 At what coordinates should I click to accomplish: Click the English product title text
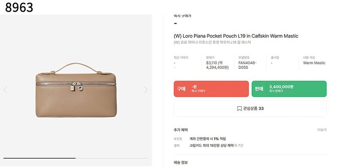click(x=236, y=36)
